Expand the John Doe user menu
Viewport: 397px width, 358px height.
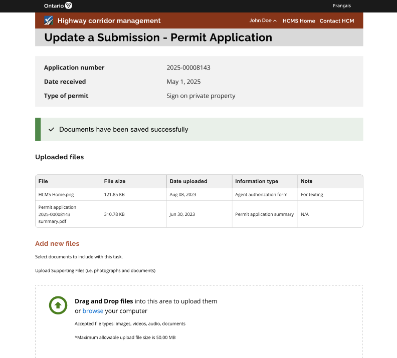[263, 21]
